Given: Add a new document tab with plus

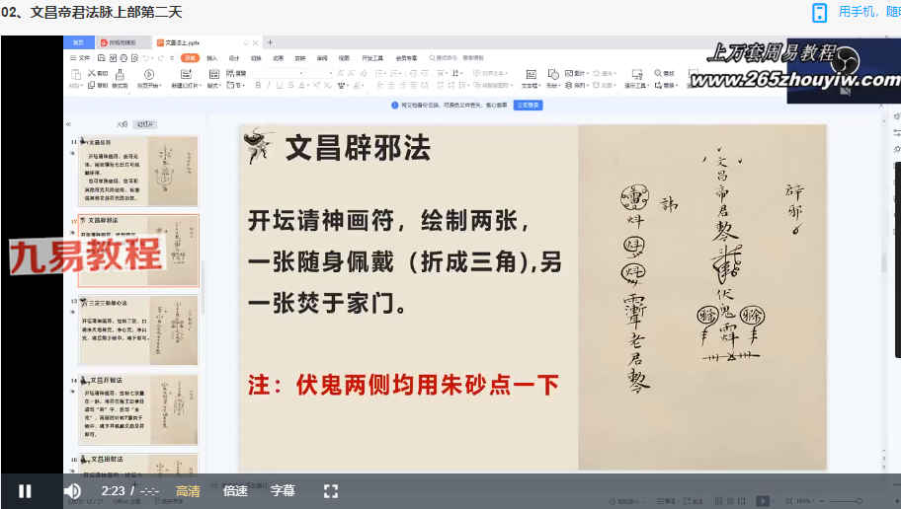Looking at the screenshot, I should (x=270, y=42).
